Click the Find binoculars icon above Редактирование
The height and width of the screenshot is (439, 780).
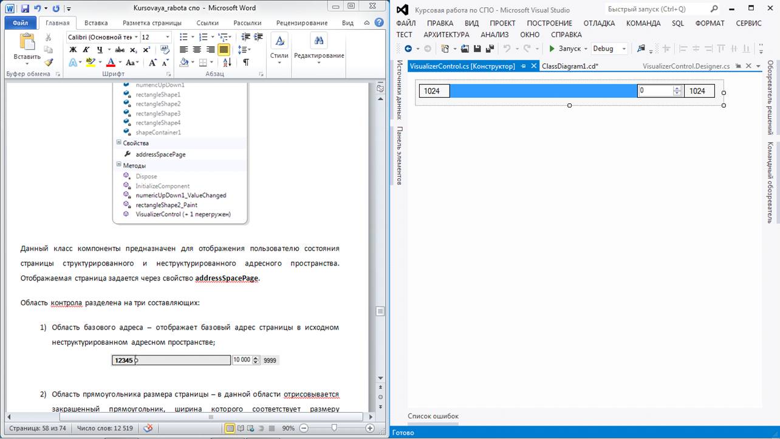click(318, 41)
